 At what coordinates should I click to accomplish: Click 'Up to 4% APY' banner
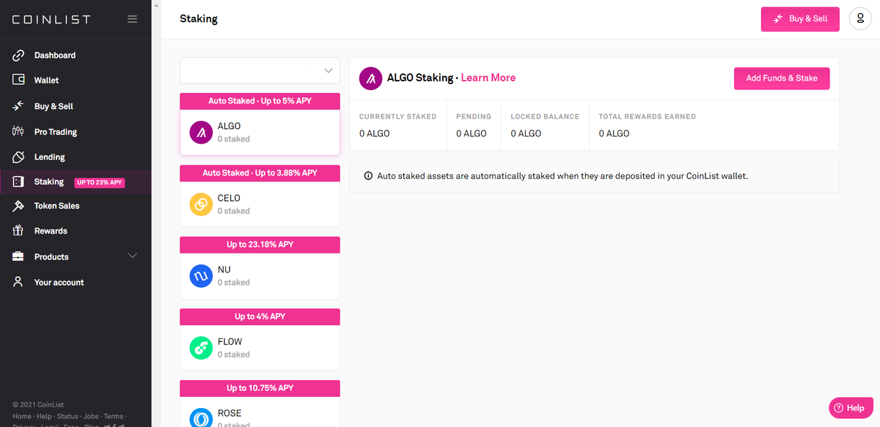260,316
